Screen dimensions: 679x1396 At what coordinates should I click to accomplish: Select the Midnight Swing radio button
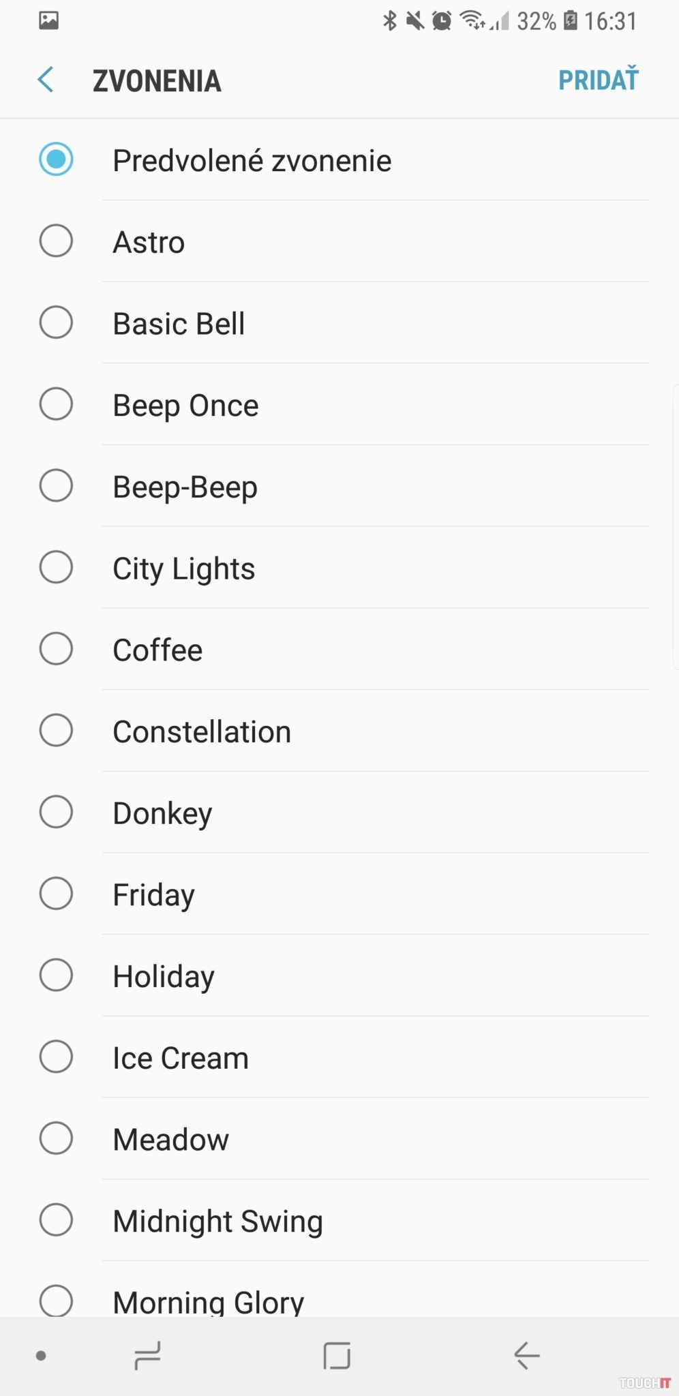(x=56, y=1220)
